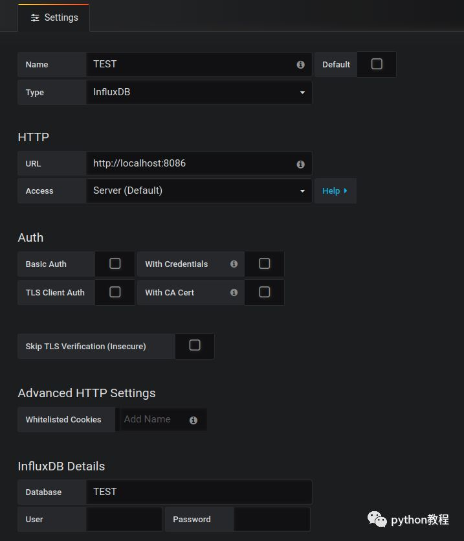464x541 pixels.
Task: Click the empty Password input field
Action: [272, 519]
